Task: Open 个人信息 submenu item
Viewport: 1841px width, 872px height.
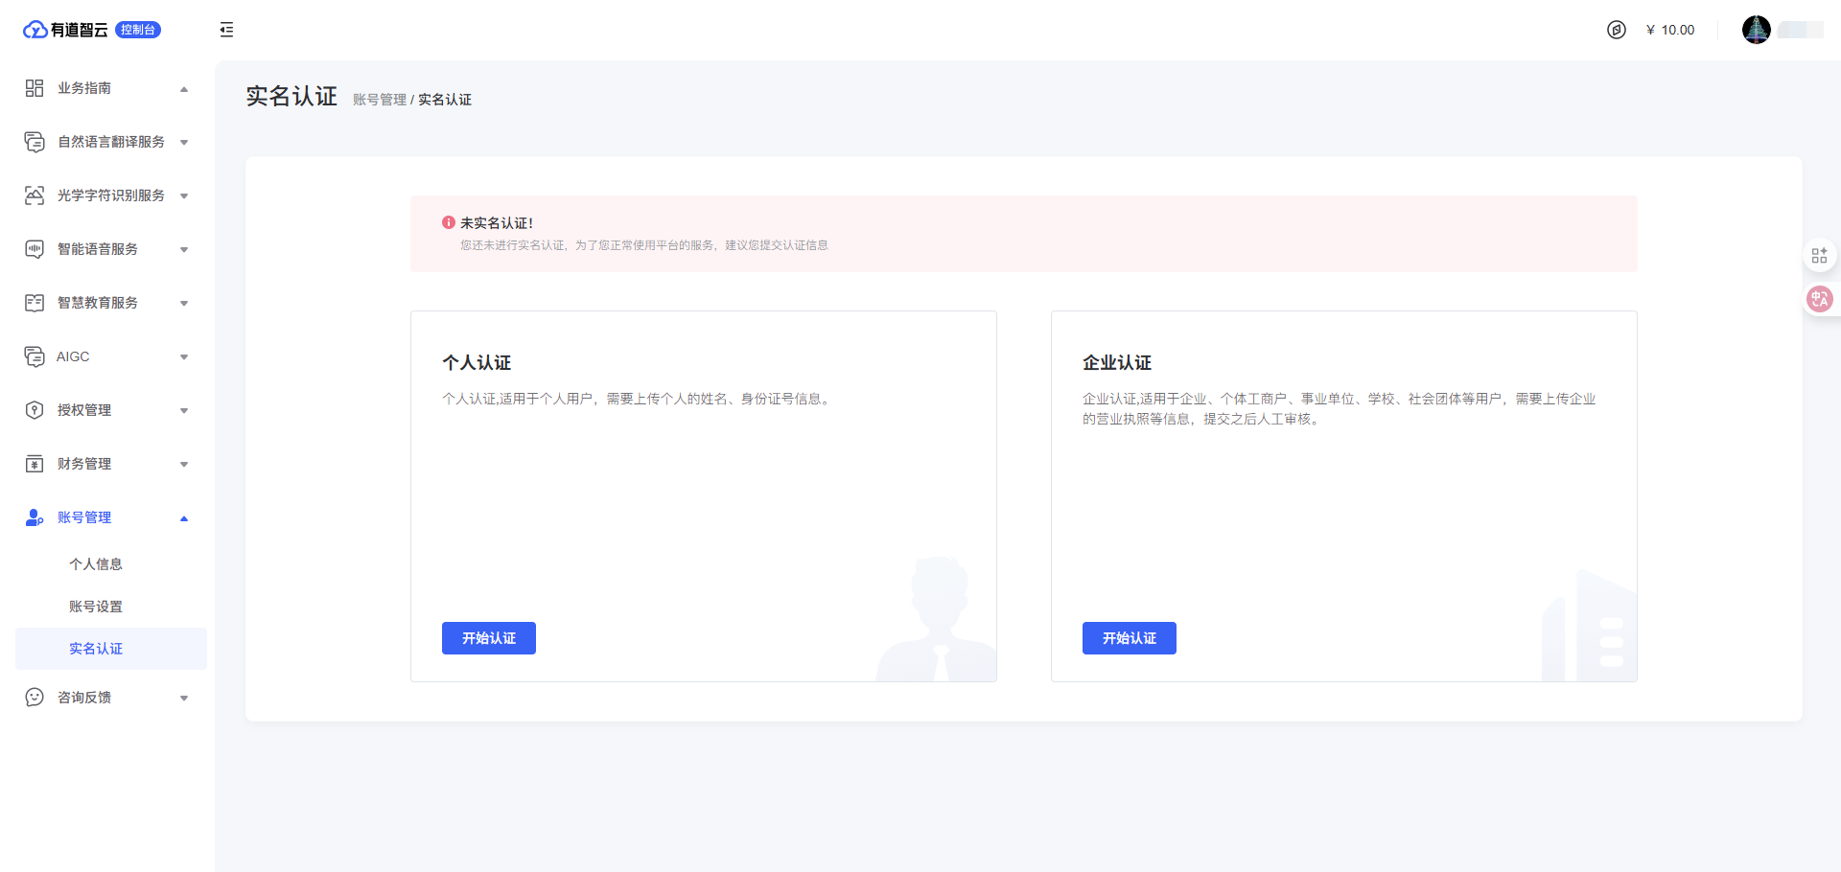Action: point(96,564)
